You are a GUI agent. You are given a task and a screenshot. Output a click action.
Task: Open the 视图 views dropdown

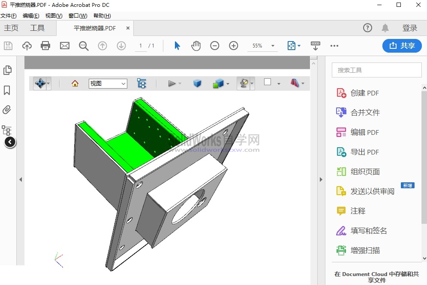tap(108, 83)
